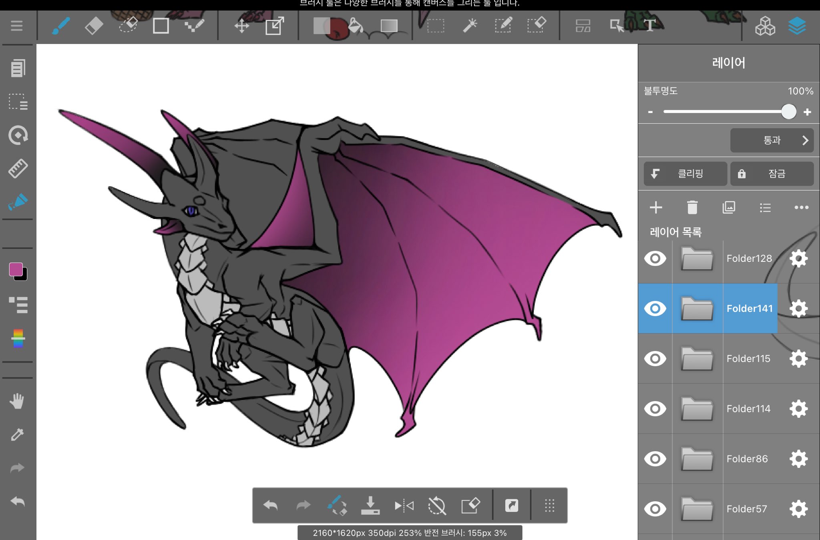
Task: Open the Materials cubes panel icon
Action: 765,26
